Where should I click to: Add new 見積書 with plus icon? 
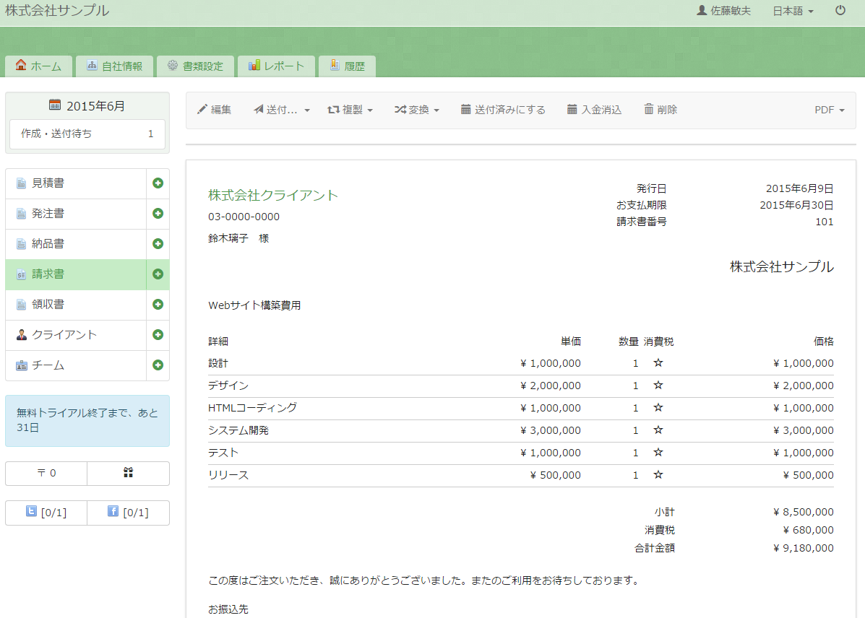pos(158,183)
